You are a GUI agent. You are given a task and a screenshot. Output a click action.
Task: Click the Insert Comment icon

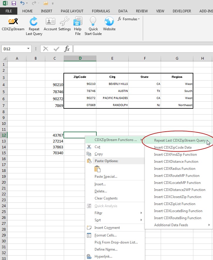click(x=89, y=227)
